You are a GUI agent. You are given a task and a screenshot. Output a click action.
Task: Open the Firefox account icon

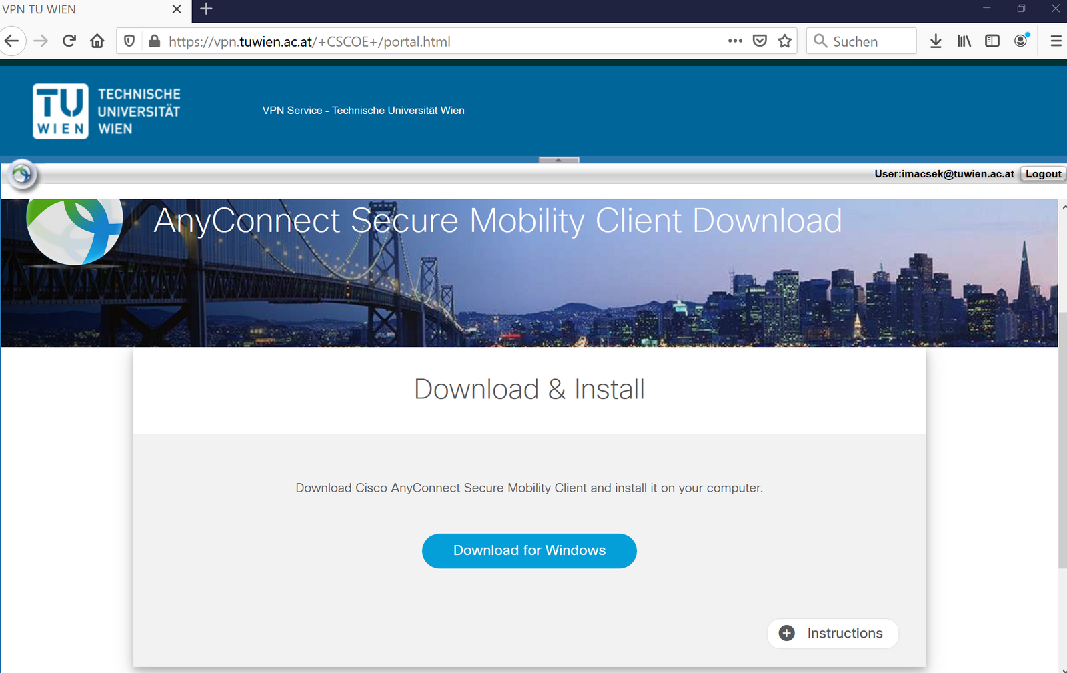pyautogui.click(x=1021, y=41)
